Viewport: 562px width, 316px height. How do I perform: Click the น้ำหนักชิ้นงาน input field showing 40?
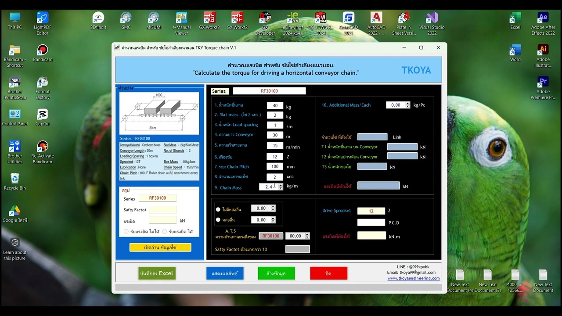point(275,105)
